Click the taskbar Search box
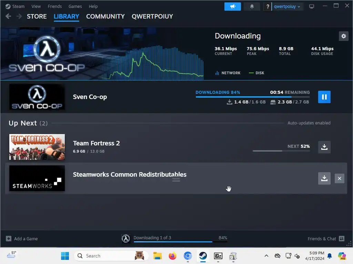The width and height of the screenshot is (353, 264). tap(111, 256)
